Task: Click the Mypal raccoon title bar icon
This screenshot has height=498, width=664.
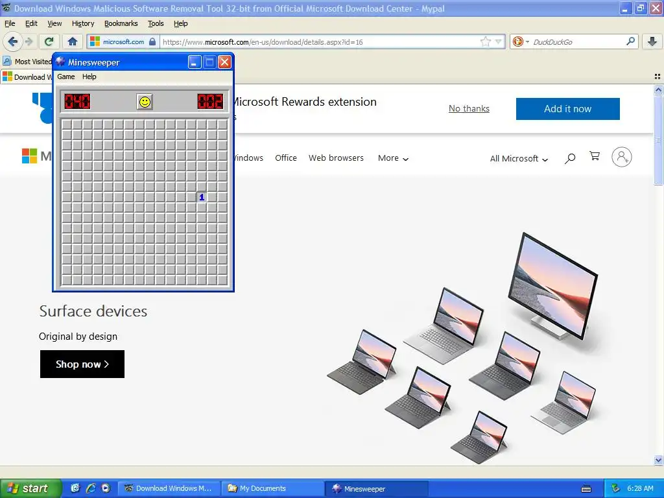Action: coord(6,8)
